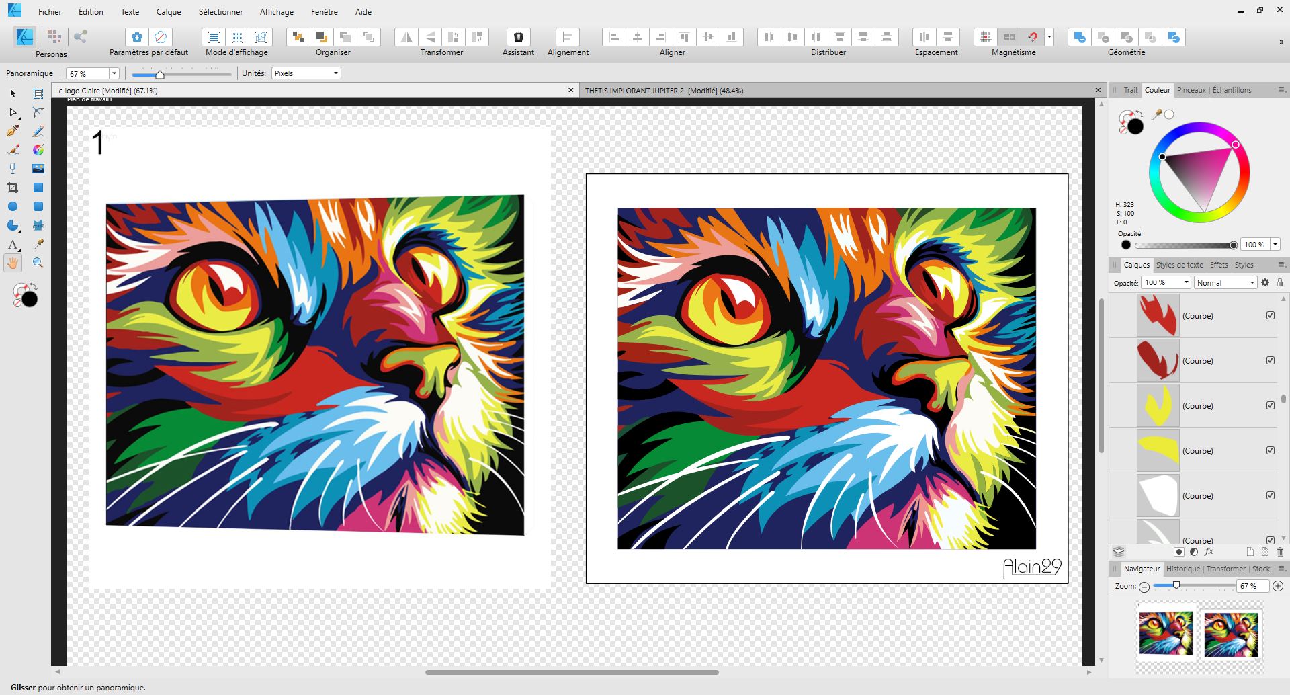The image size is (1290, 695).
Task: Select the Fill gradient tool
Action: [38, 150]
